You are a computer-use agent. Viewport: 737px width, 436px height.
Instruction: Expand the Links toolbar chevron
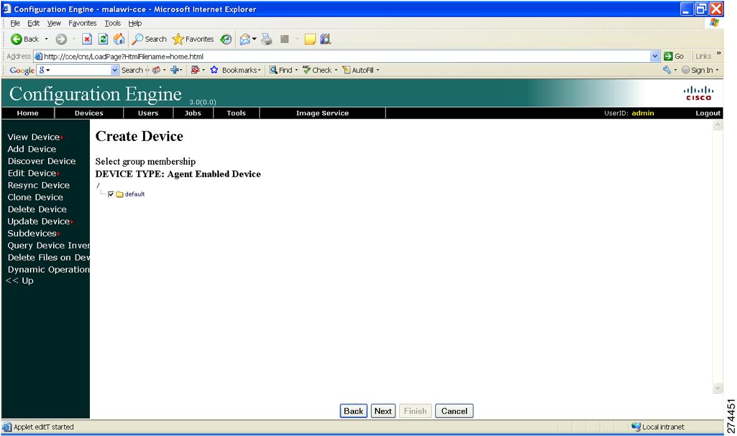(719, 53)
